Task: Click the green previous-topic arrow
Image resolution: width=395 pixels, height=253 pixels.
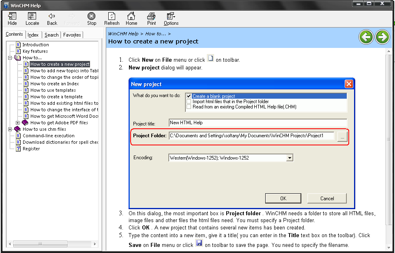Action: tap(366, 37)
